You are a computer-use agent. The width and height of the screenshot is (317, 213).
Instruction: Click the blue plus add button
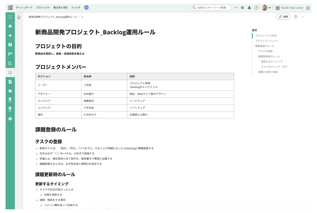[86, 8]
